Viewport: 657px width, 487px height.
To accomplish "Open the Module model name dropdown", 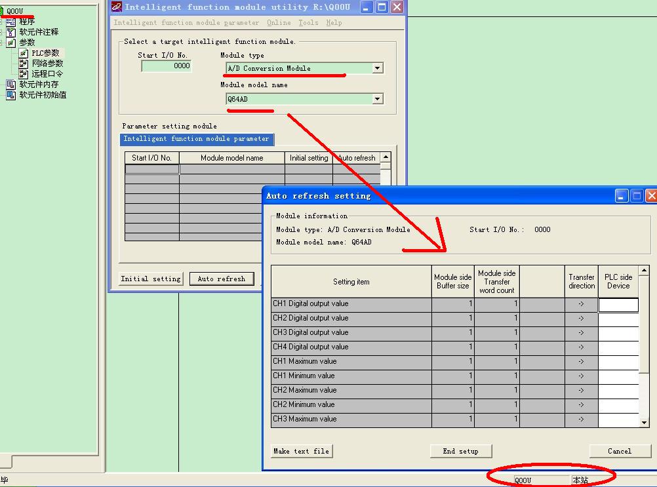I will tap(377, 99).
